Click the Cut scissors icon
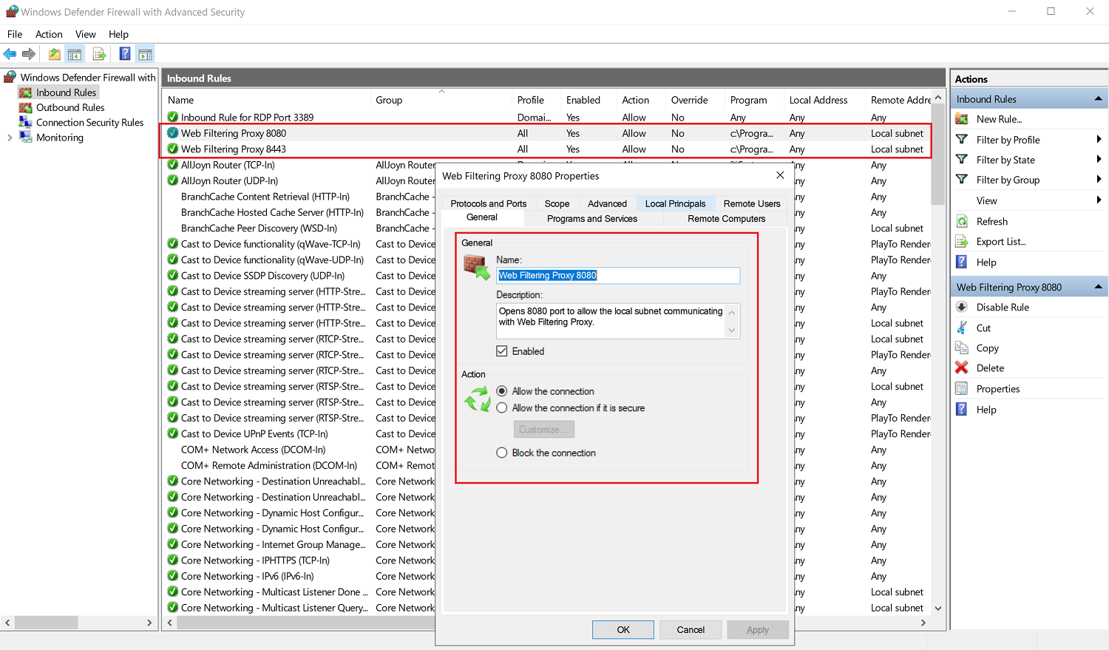 click(x=962, y=328)
